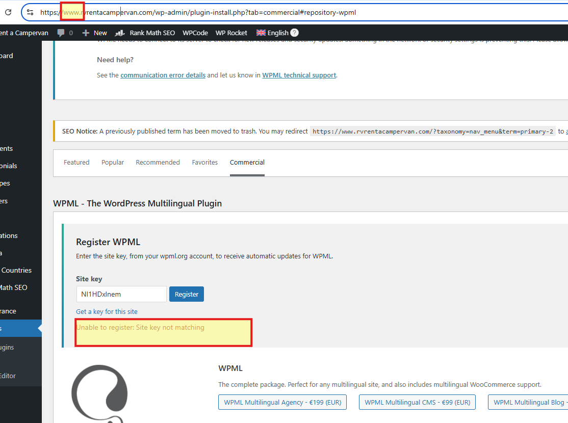The height and width of the screenshot is (423, 568).
Task: Open the WPCode admin bar menu
Action: coord(195,33)
